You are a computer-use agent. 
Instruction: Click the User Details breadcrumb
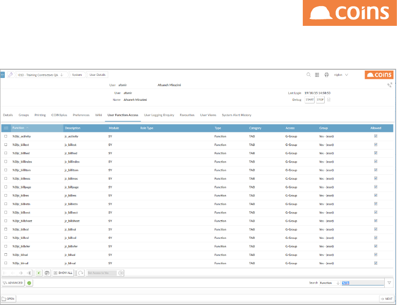(x=97, y=74)
